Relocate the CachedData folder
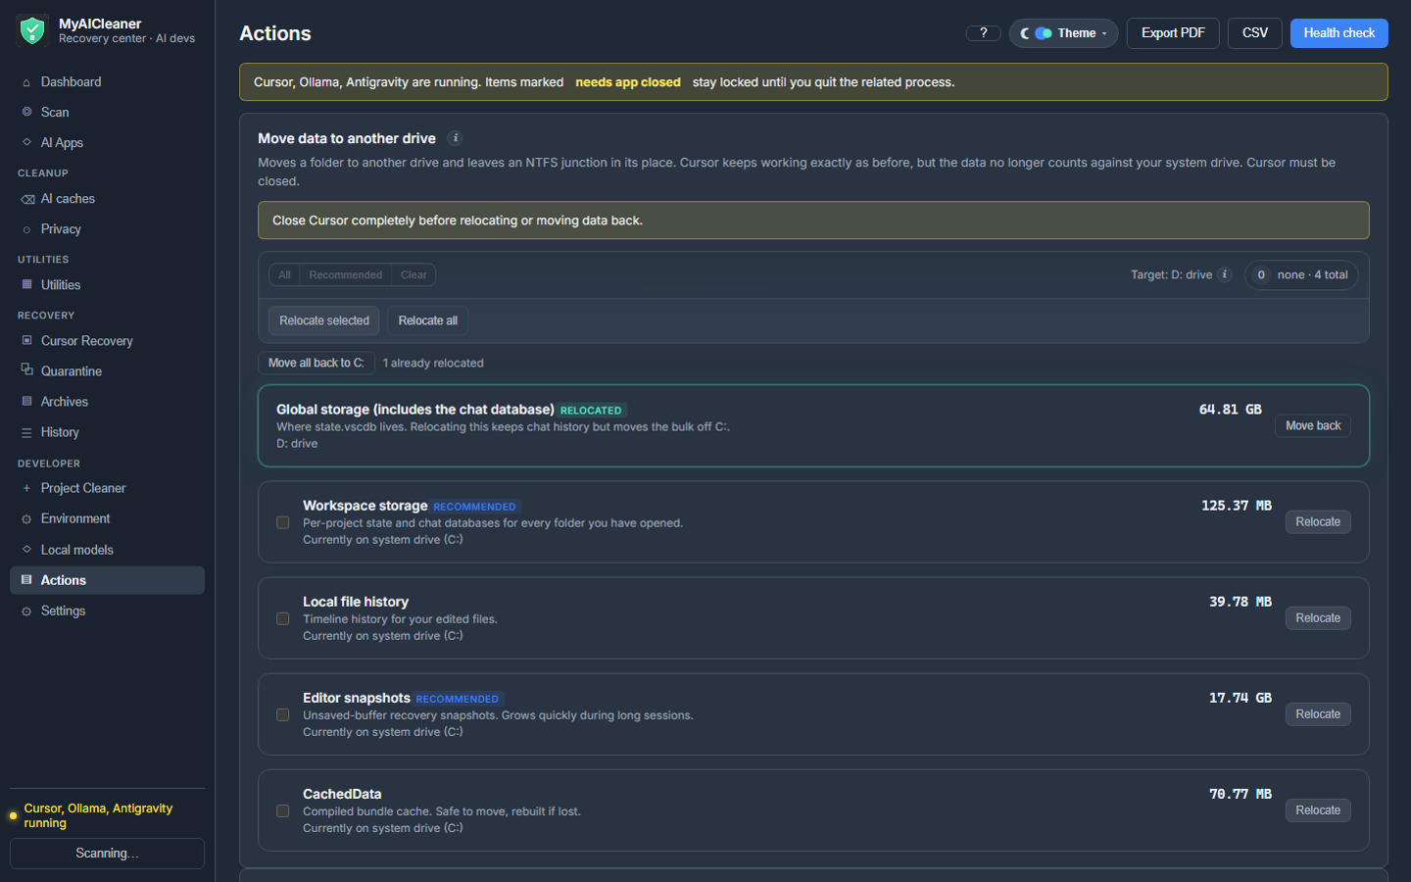 (1318, 810)
